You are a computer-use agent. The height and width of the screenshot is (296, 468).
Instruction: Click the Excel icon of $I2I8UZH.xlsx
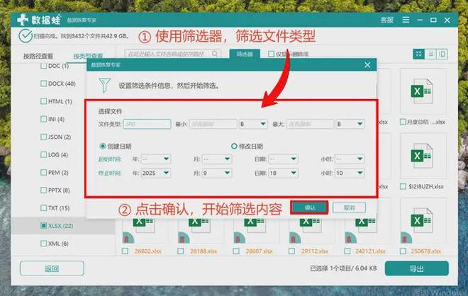(x=421, y=156)
